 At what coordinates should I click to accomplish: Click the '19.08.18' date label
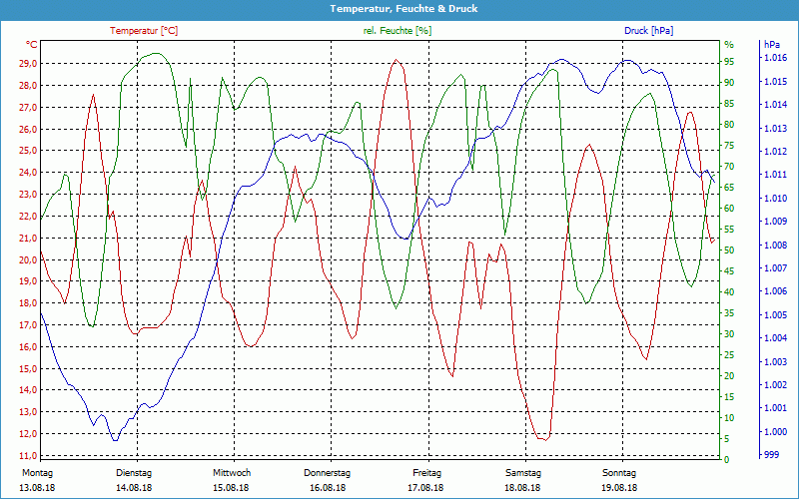pyautogui.click(x=619, y=488)
